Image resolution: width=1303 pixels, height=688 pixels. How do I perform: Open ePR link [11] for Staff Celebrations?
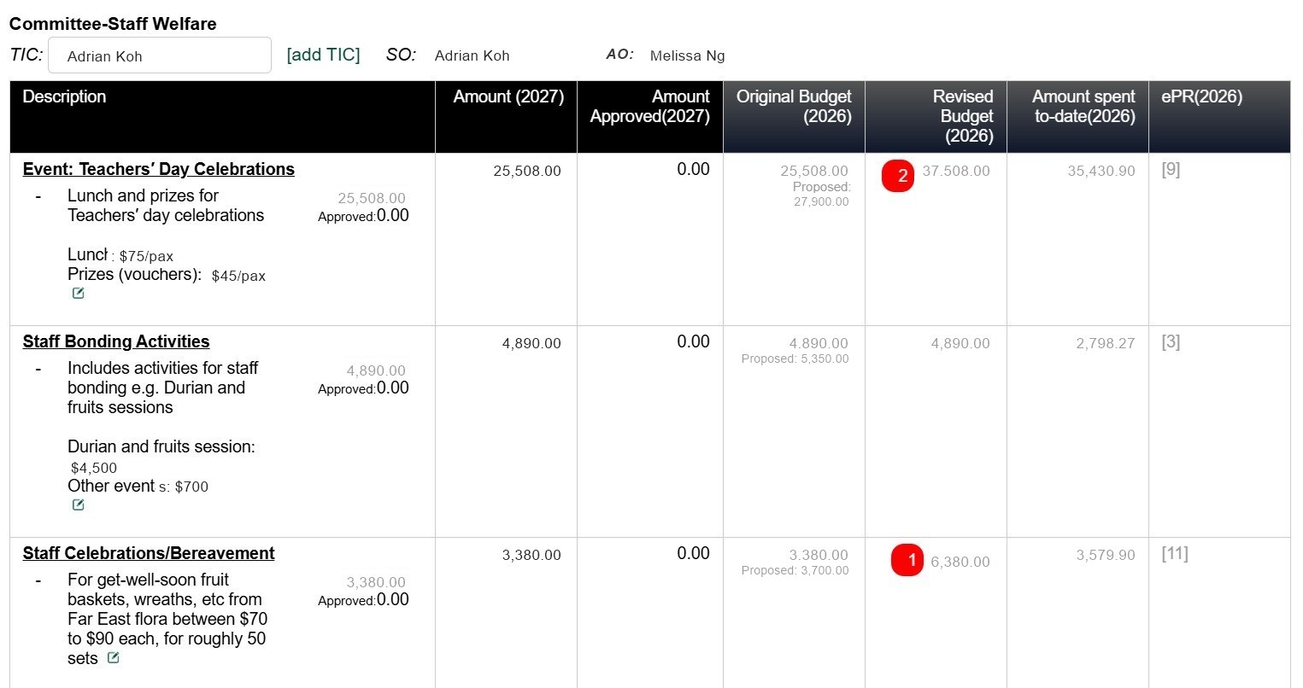click(x=1175, y=553)
